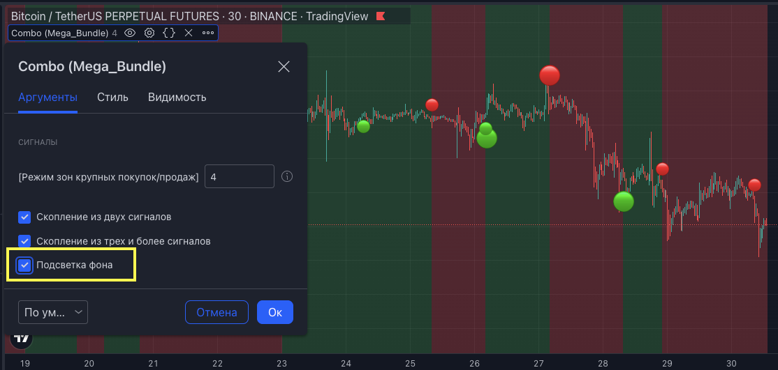Click the Combo (Mega_Bundle) legend label

[x=59, y=33]
